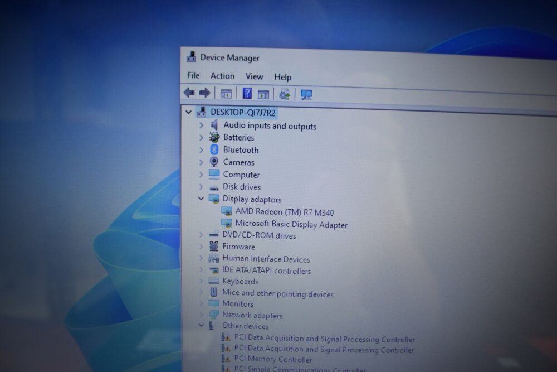Click the Batteries category icon
Image resolution: width=557 pixels, height=372 pixels.
tap(214, 137)
